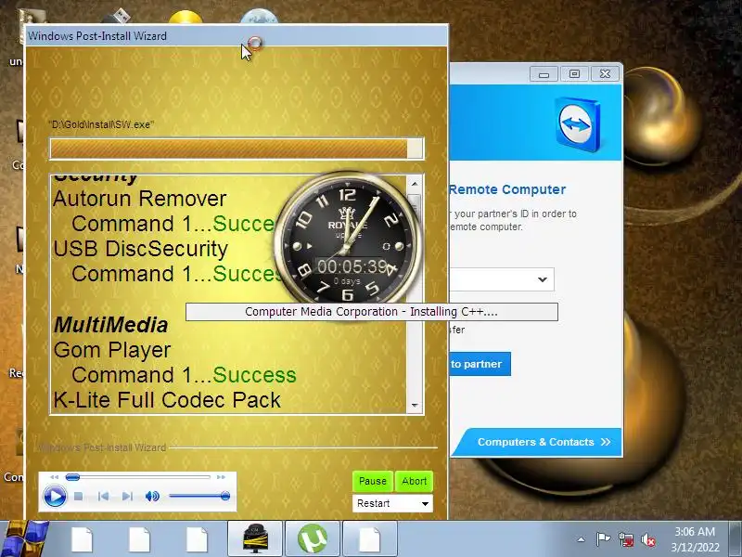Viewport: 742px width, 557px height.
Task: Click the Gom Player Command 1...Success line
Action: click(184, 375)
